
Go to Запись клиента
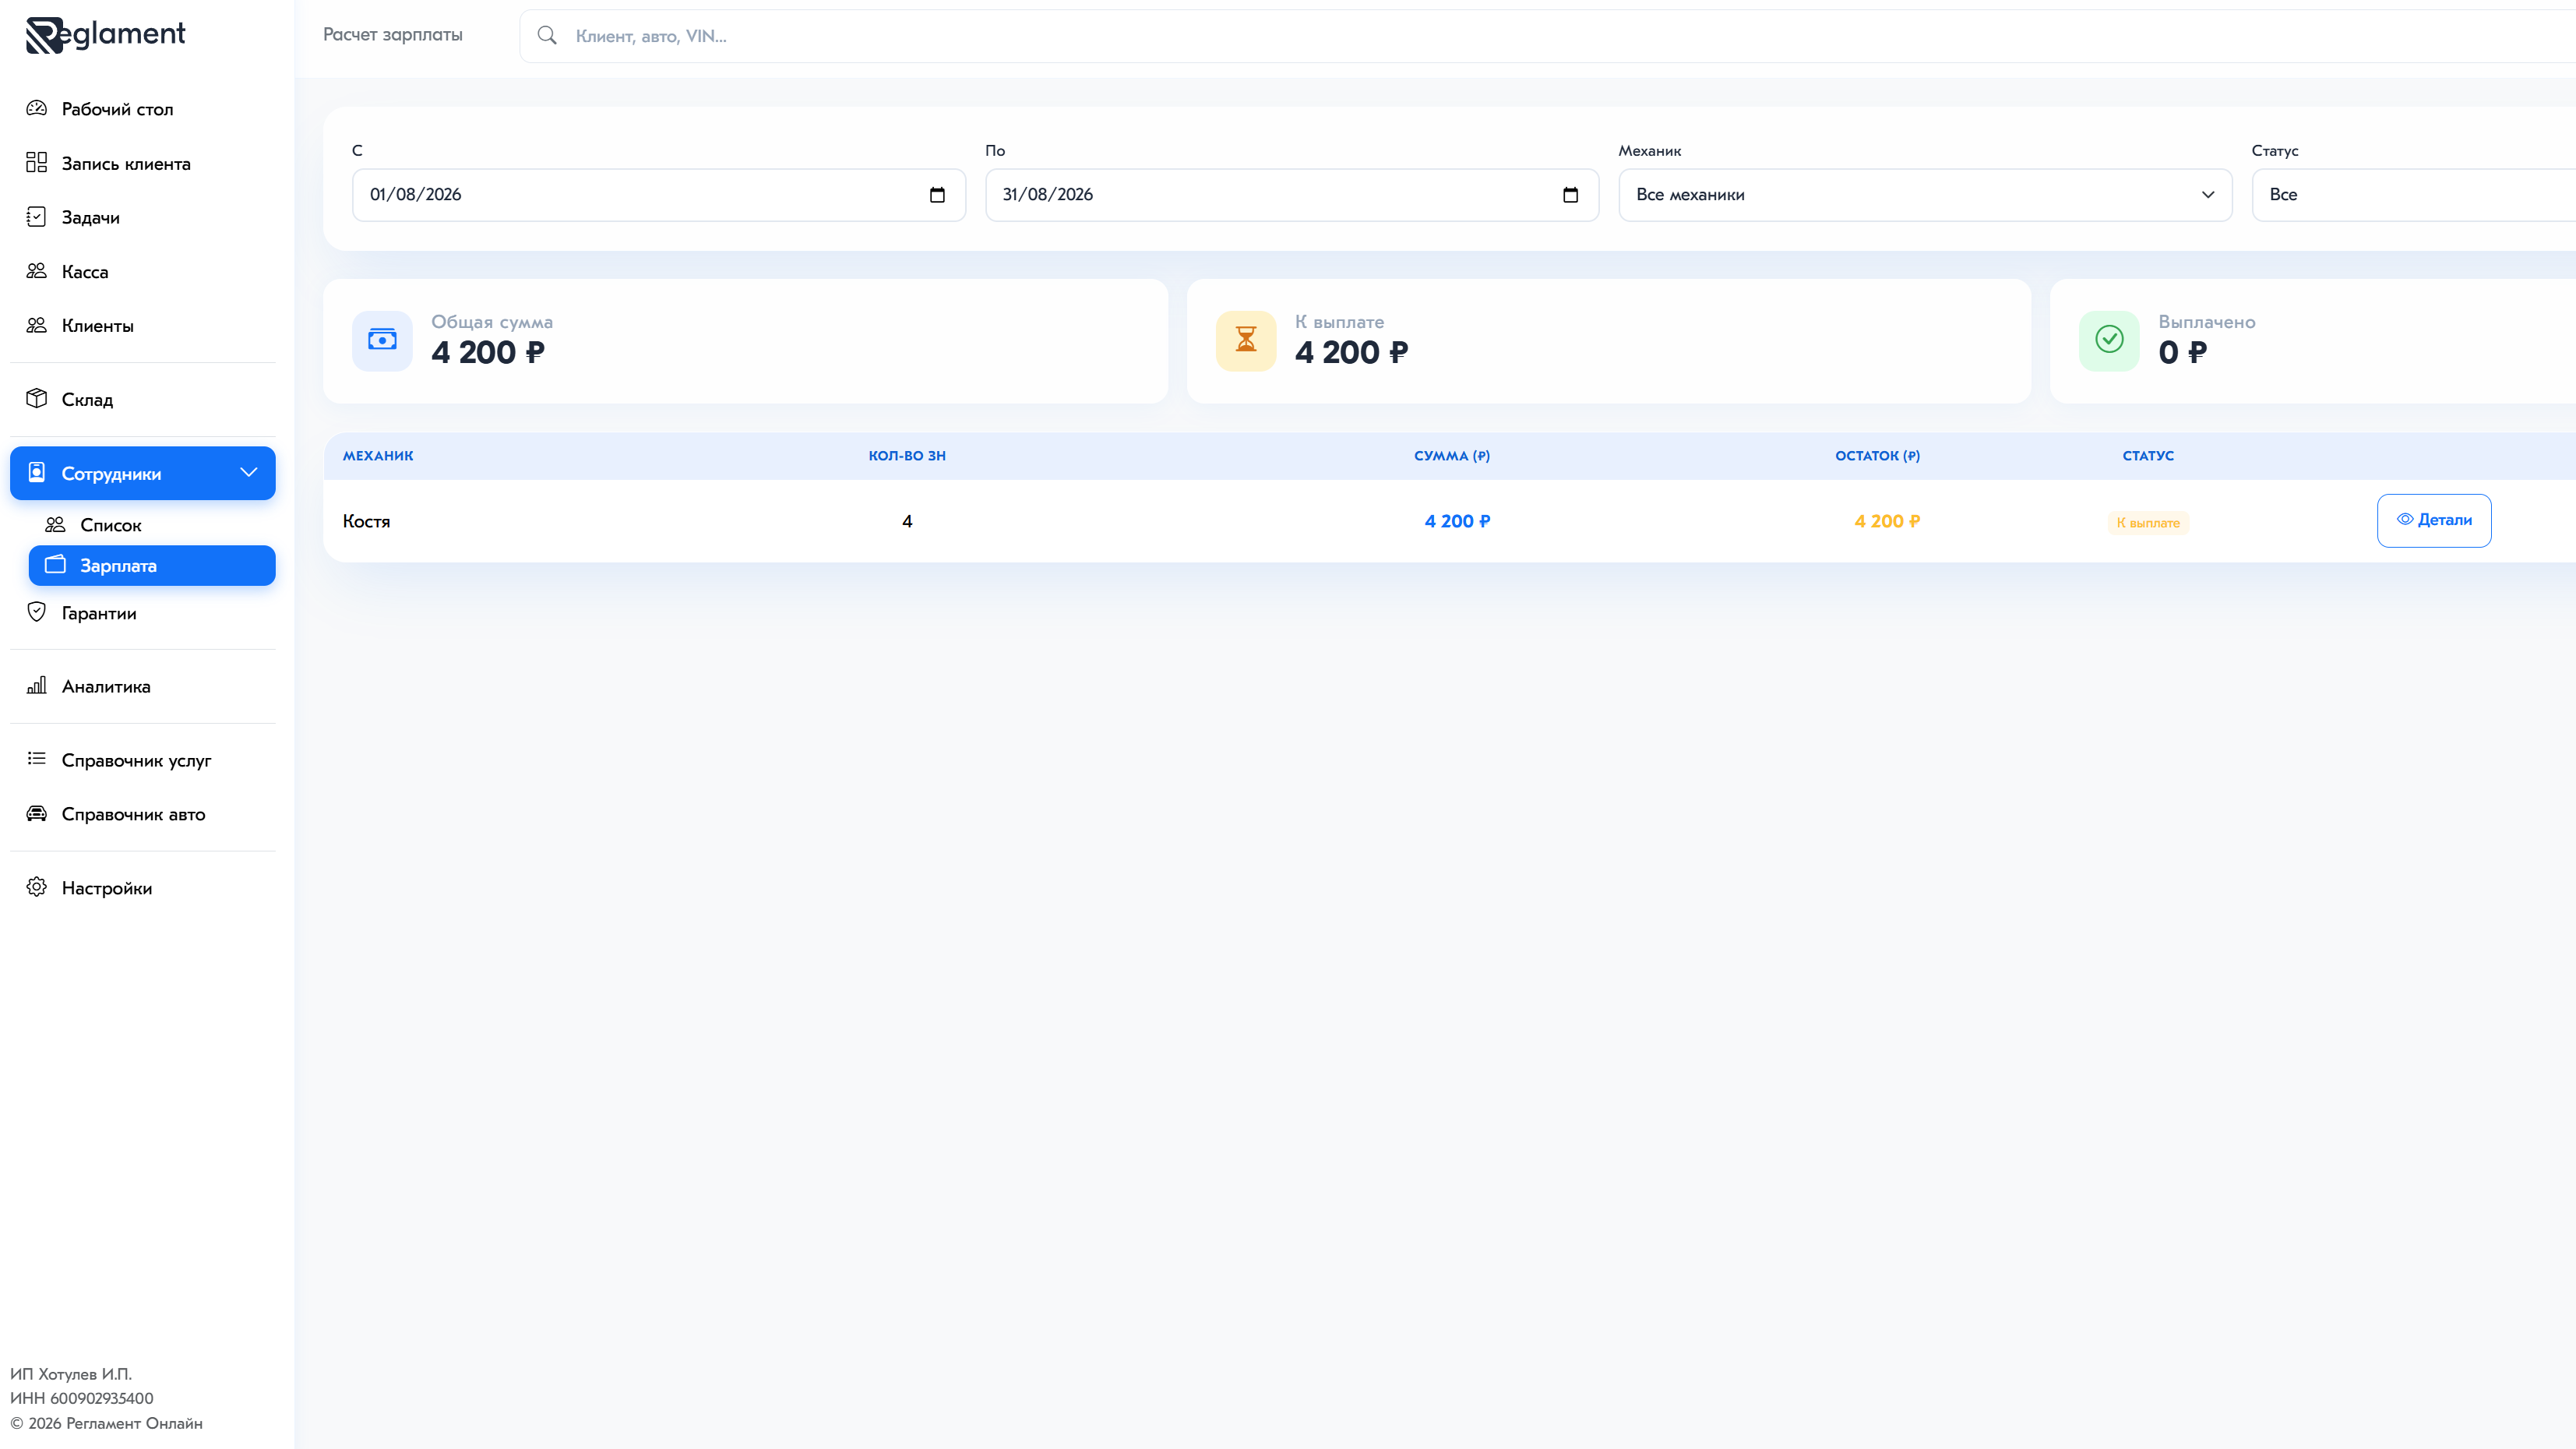(x=143, y=163)
